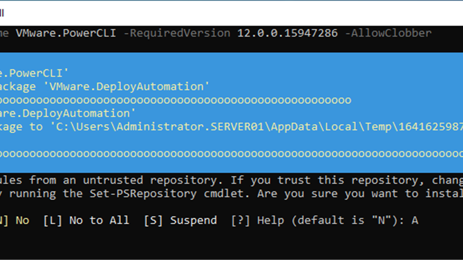Click the 'No' prompt option
The height and width of the screenshot is (260, 463).
(23, 220)
